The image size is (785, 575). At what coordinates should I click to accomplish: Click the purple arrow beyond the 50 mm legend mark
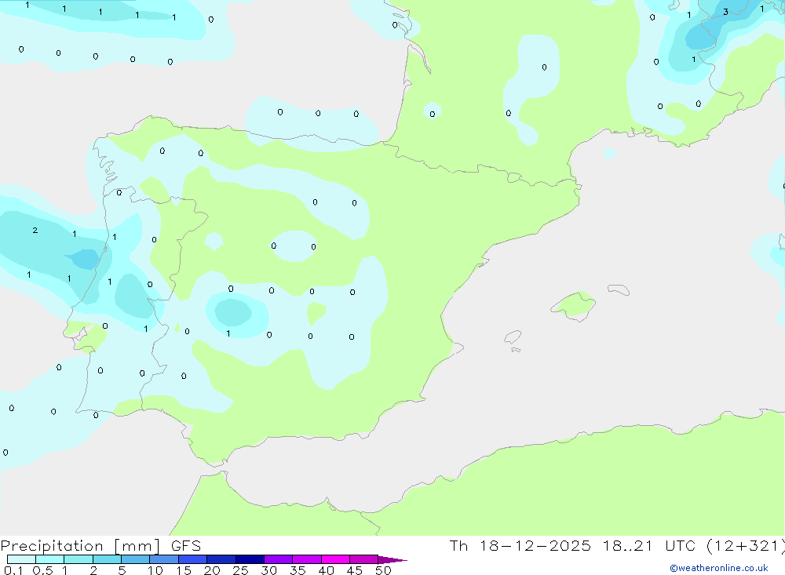[392, 560]
